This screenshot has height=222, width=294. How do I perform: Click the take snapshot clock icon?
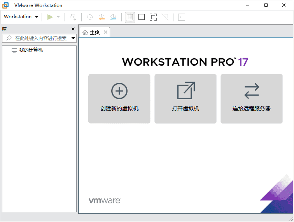coord(89,17)
